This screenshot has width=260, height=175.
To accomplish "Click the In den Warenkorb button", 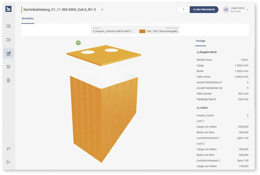I will pyautogui.click(x=204, y=10).
